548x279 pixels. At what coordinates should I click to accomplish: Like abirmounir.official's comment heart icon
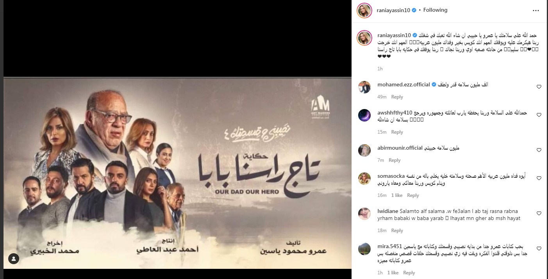[x=539, y=150]
